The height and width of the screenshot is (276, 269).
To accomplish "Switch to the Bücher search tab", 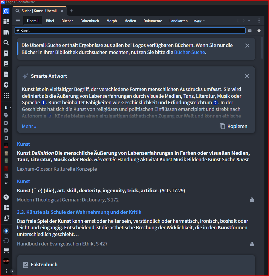I will point(67,21).
